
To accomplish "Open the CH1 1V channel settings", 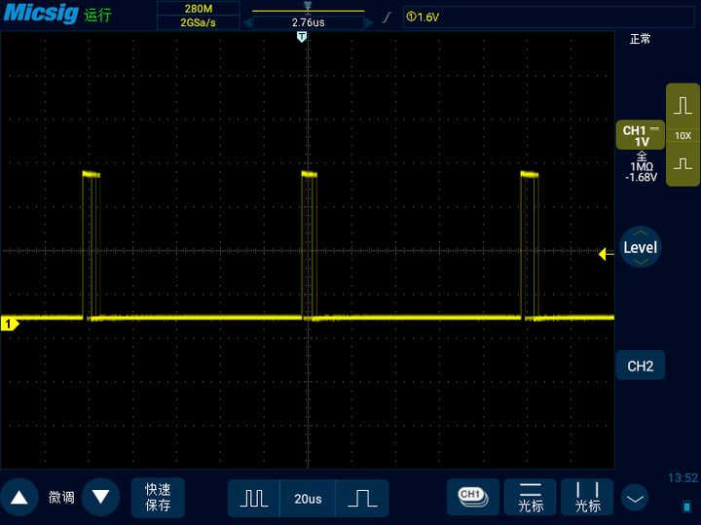I will point(641,135).
